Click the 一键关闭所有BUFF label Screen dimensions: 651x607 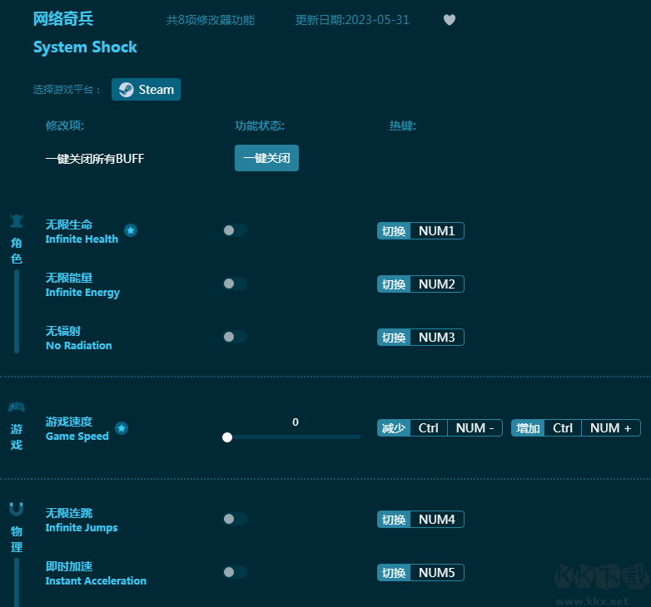(x=95, y=158)
